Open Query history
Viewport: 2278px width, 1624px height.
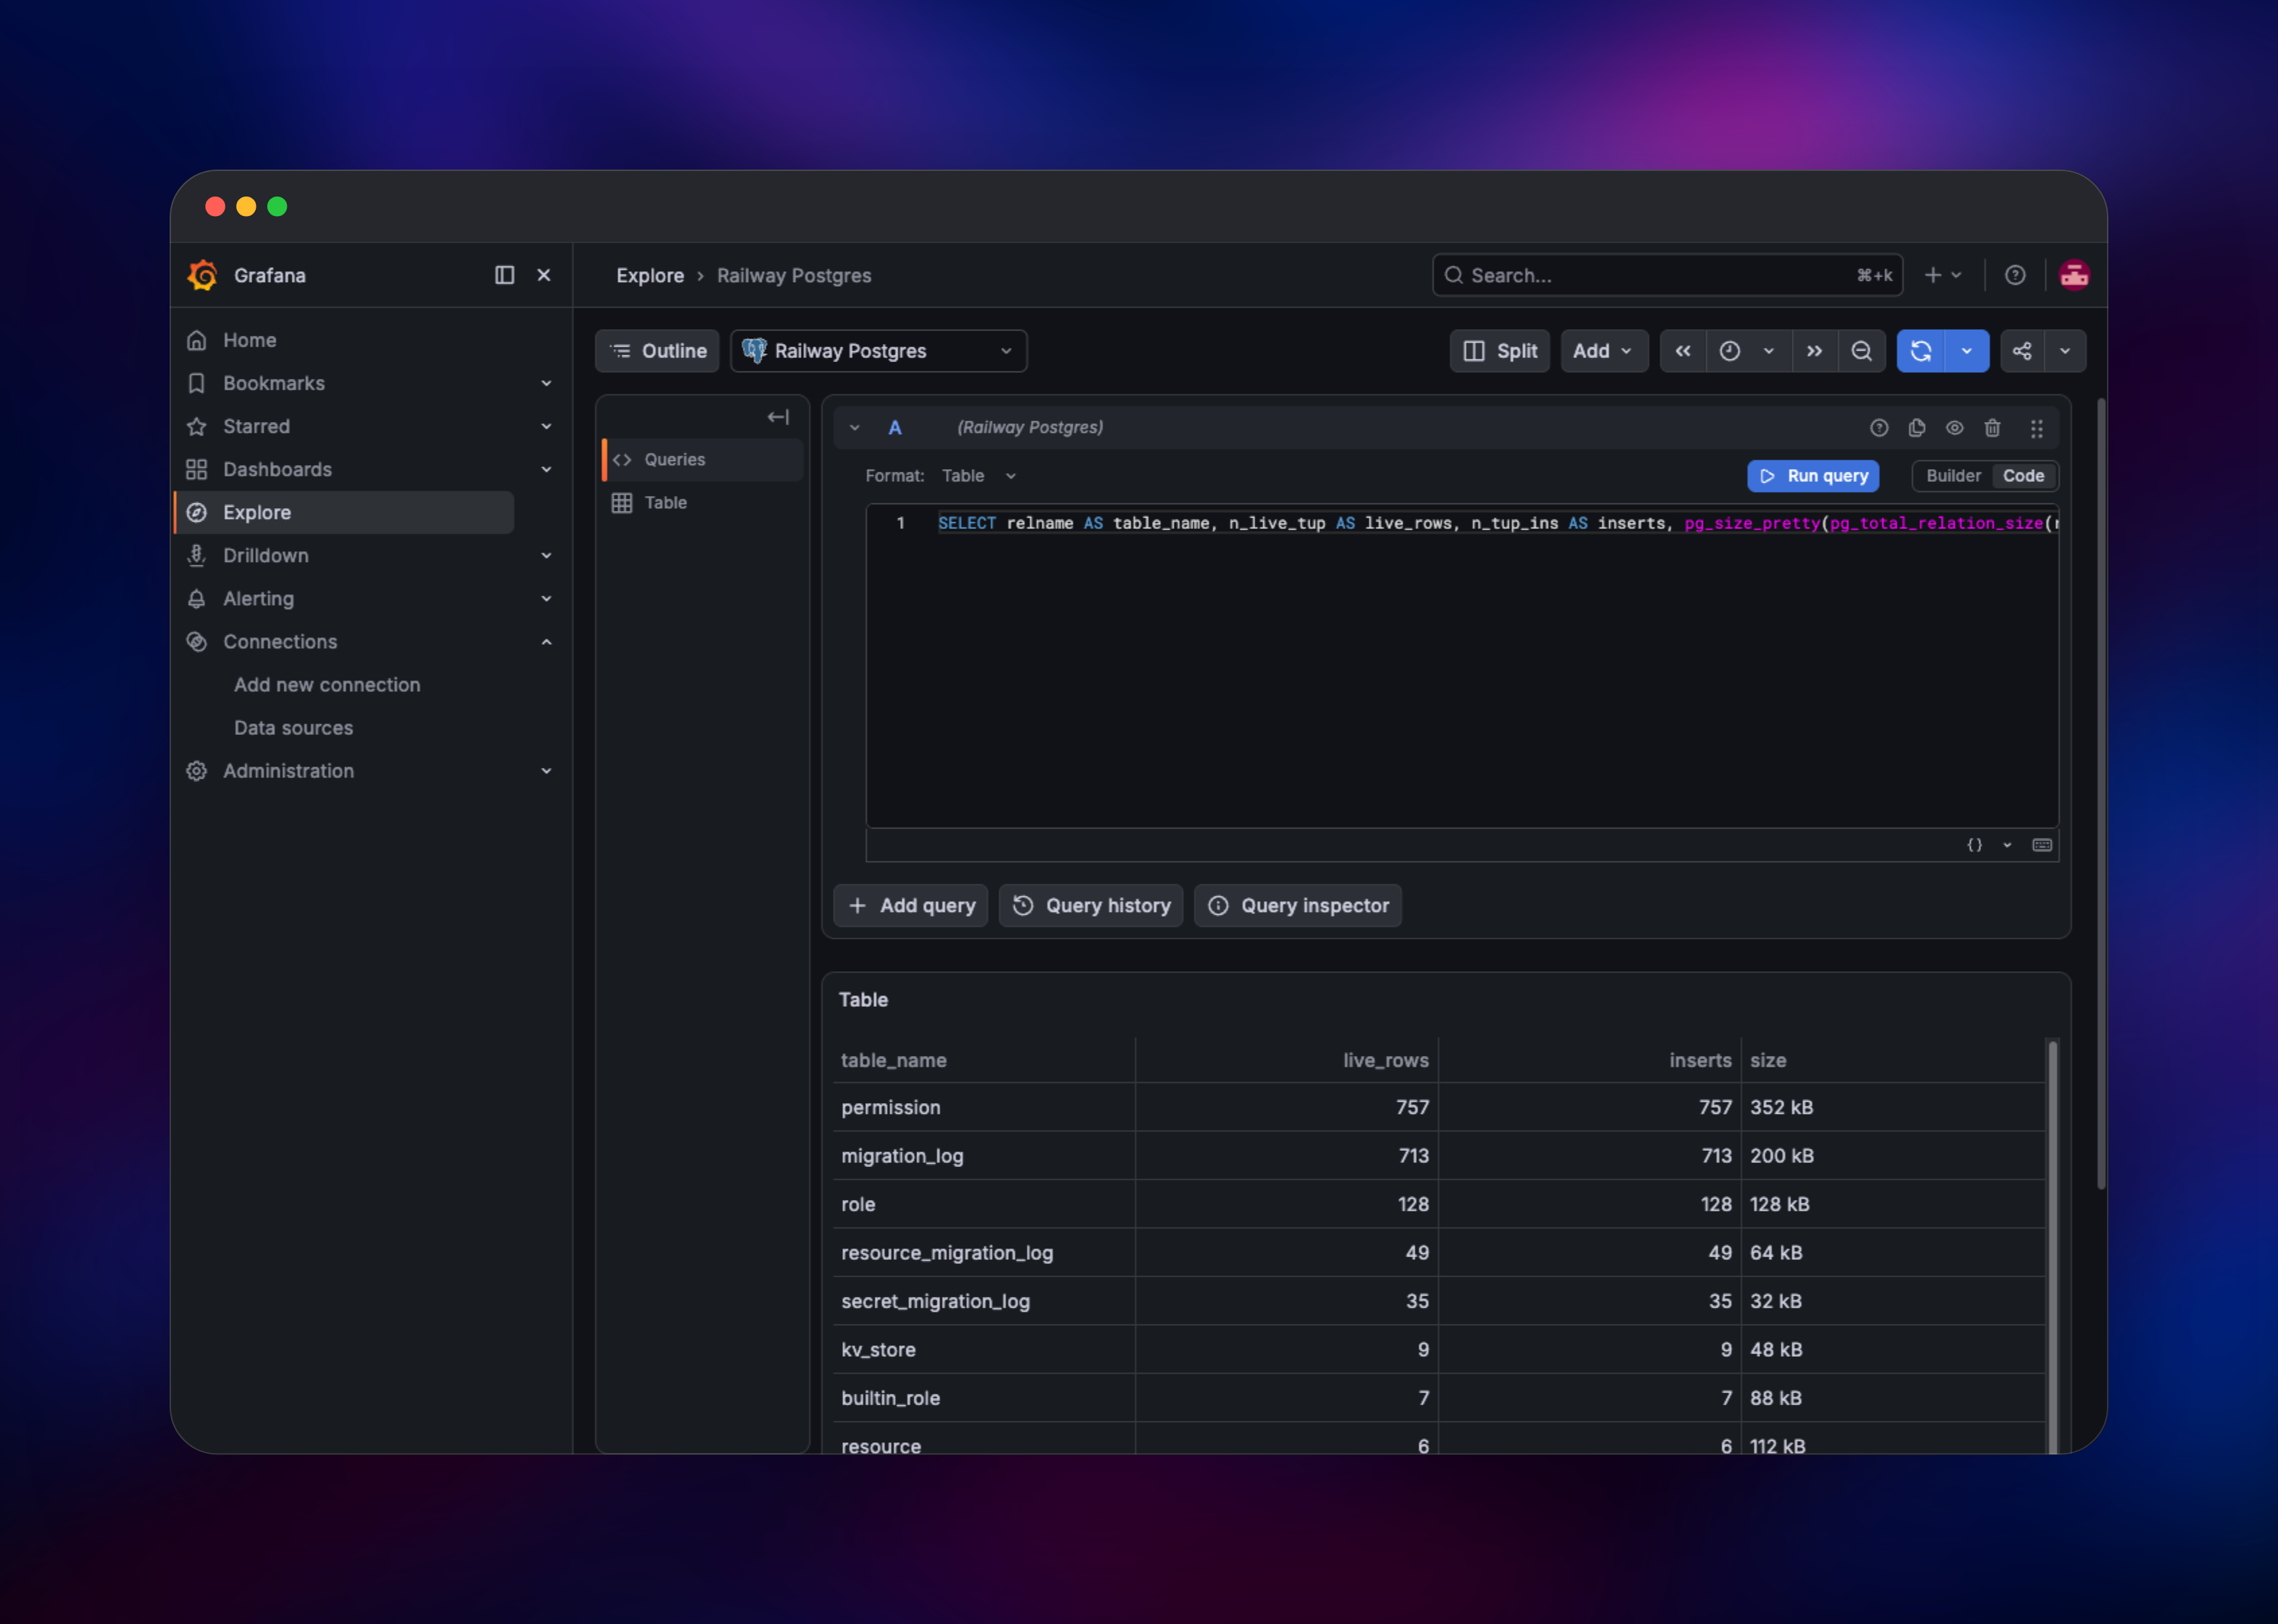[x=1091, y=905]
